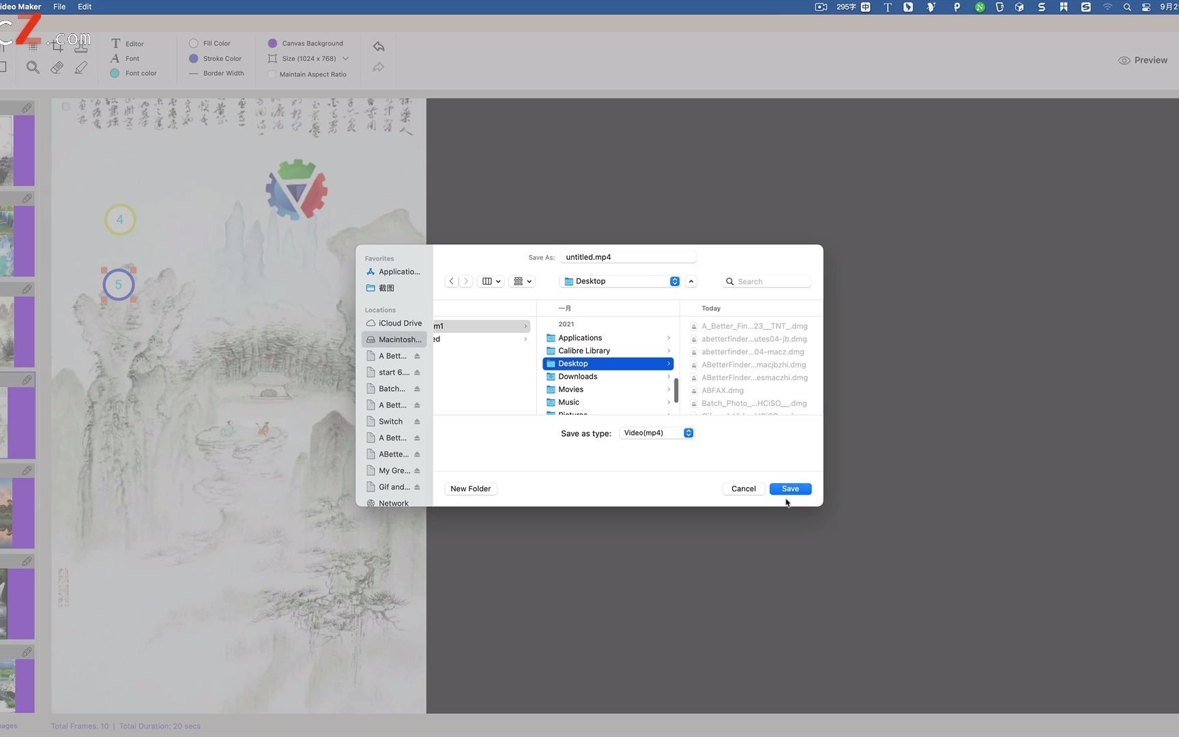The width and height of the screenshot is (1179, 737).
Task: Enable Maintain Aspect Ratio checkbox
Action: [272, 74]
